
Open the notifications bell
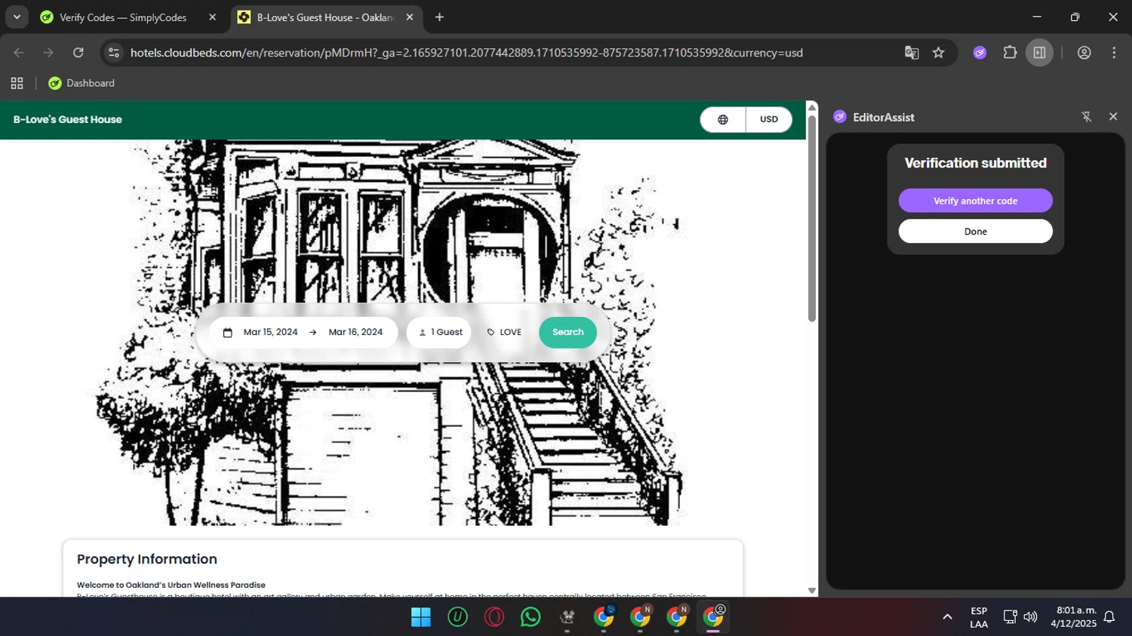pyautogui.click(x=1109, y=617)
